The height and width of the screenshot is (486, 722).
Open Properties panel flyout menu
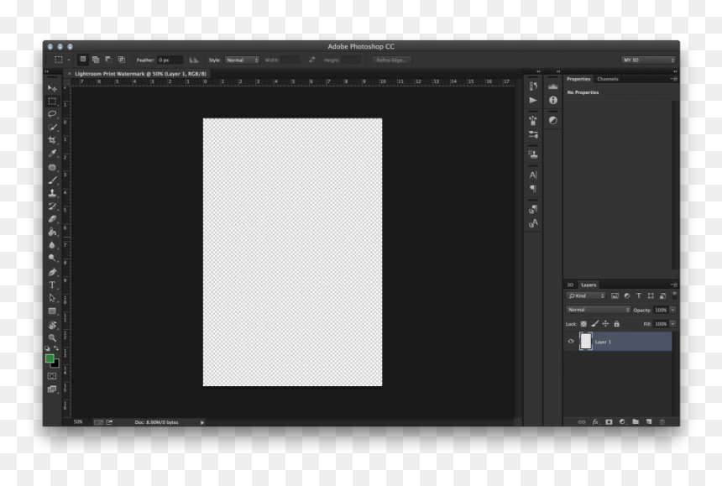(x=674, y=79)
